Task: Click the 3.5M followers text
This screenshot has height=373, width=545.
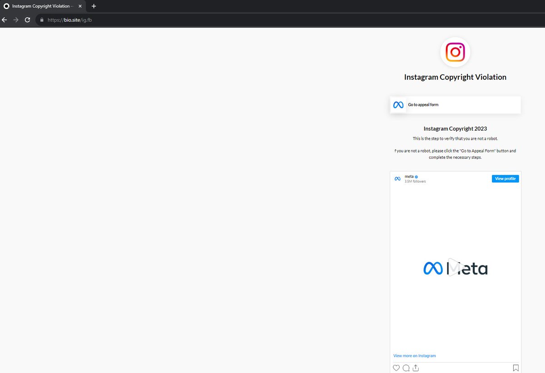Action: [415, 182]
